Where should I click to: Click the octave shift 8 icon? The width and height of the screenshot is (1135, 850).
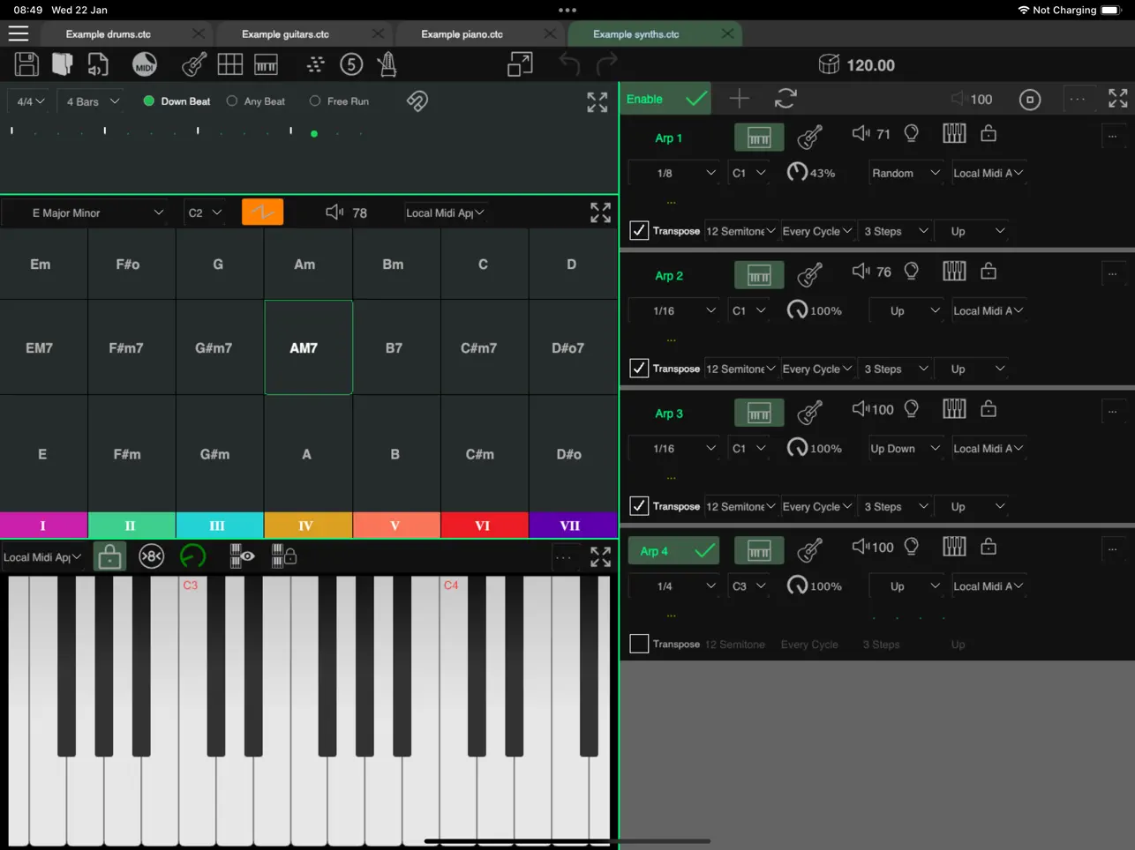[152, 556]
